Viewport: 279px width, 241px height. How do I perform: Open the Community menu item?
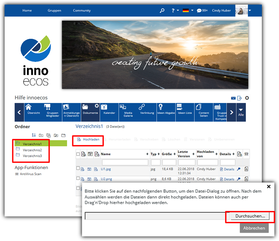tap(82, 10)
